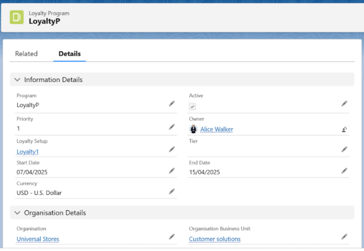364x251 pixels.
Task: Click the End Date edit pencil
Action: (344, 171)
